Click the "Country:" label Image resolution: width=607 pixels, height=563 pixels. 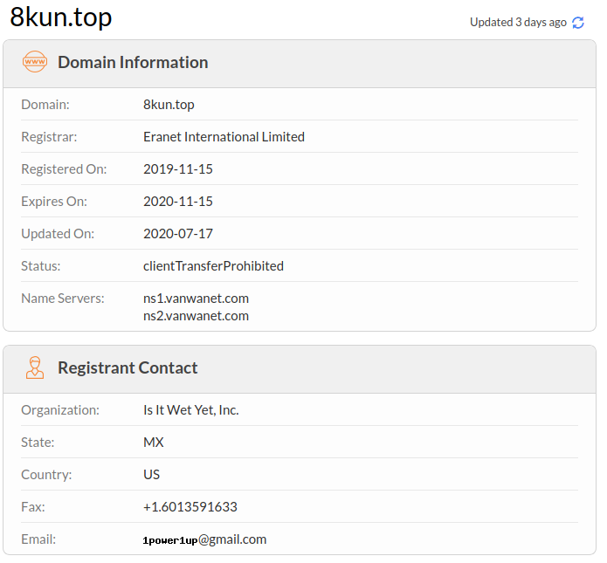tap(46, 475)
